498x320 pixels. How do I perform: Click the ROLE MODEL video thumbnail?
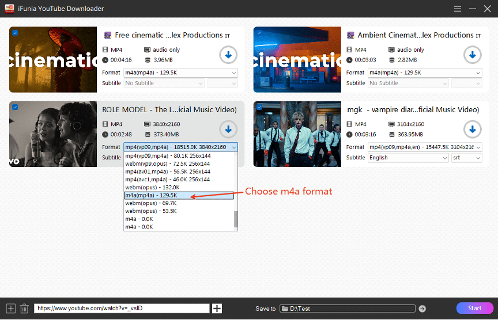tap(53, 134)
